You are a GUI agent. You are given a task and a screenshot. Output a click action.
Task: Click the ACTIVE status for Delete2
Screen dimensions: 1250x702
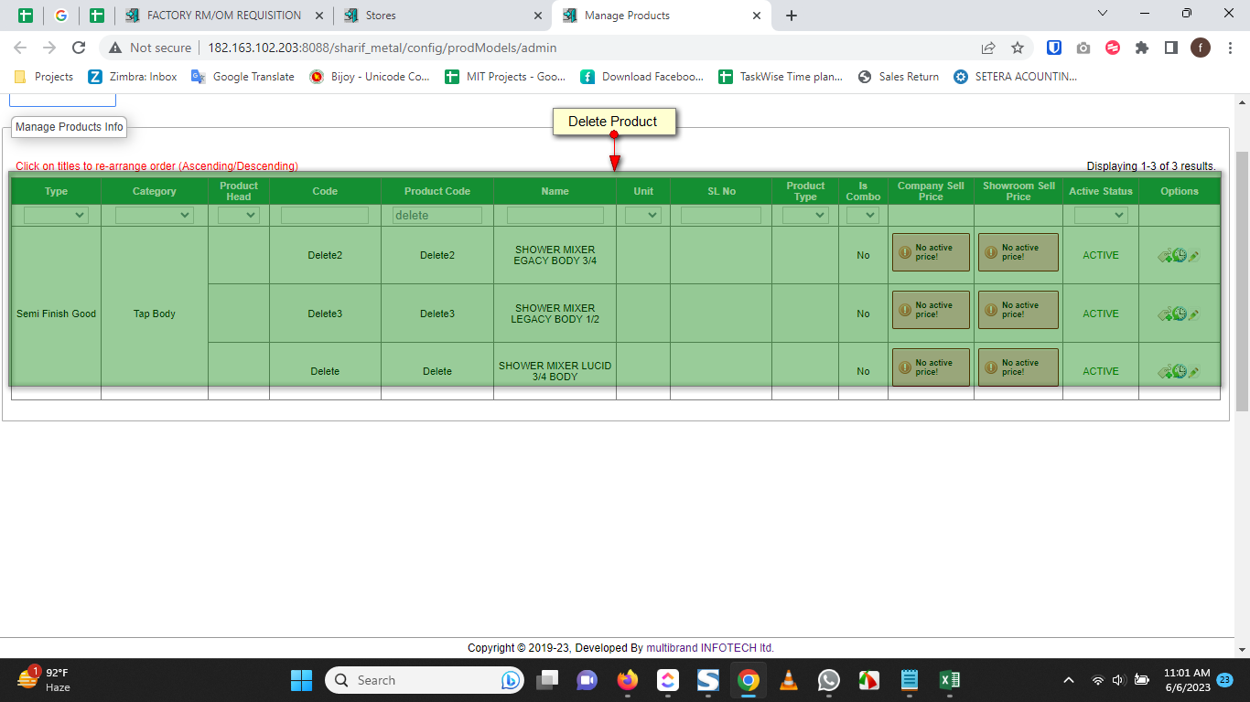[x=1101, y=256]
